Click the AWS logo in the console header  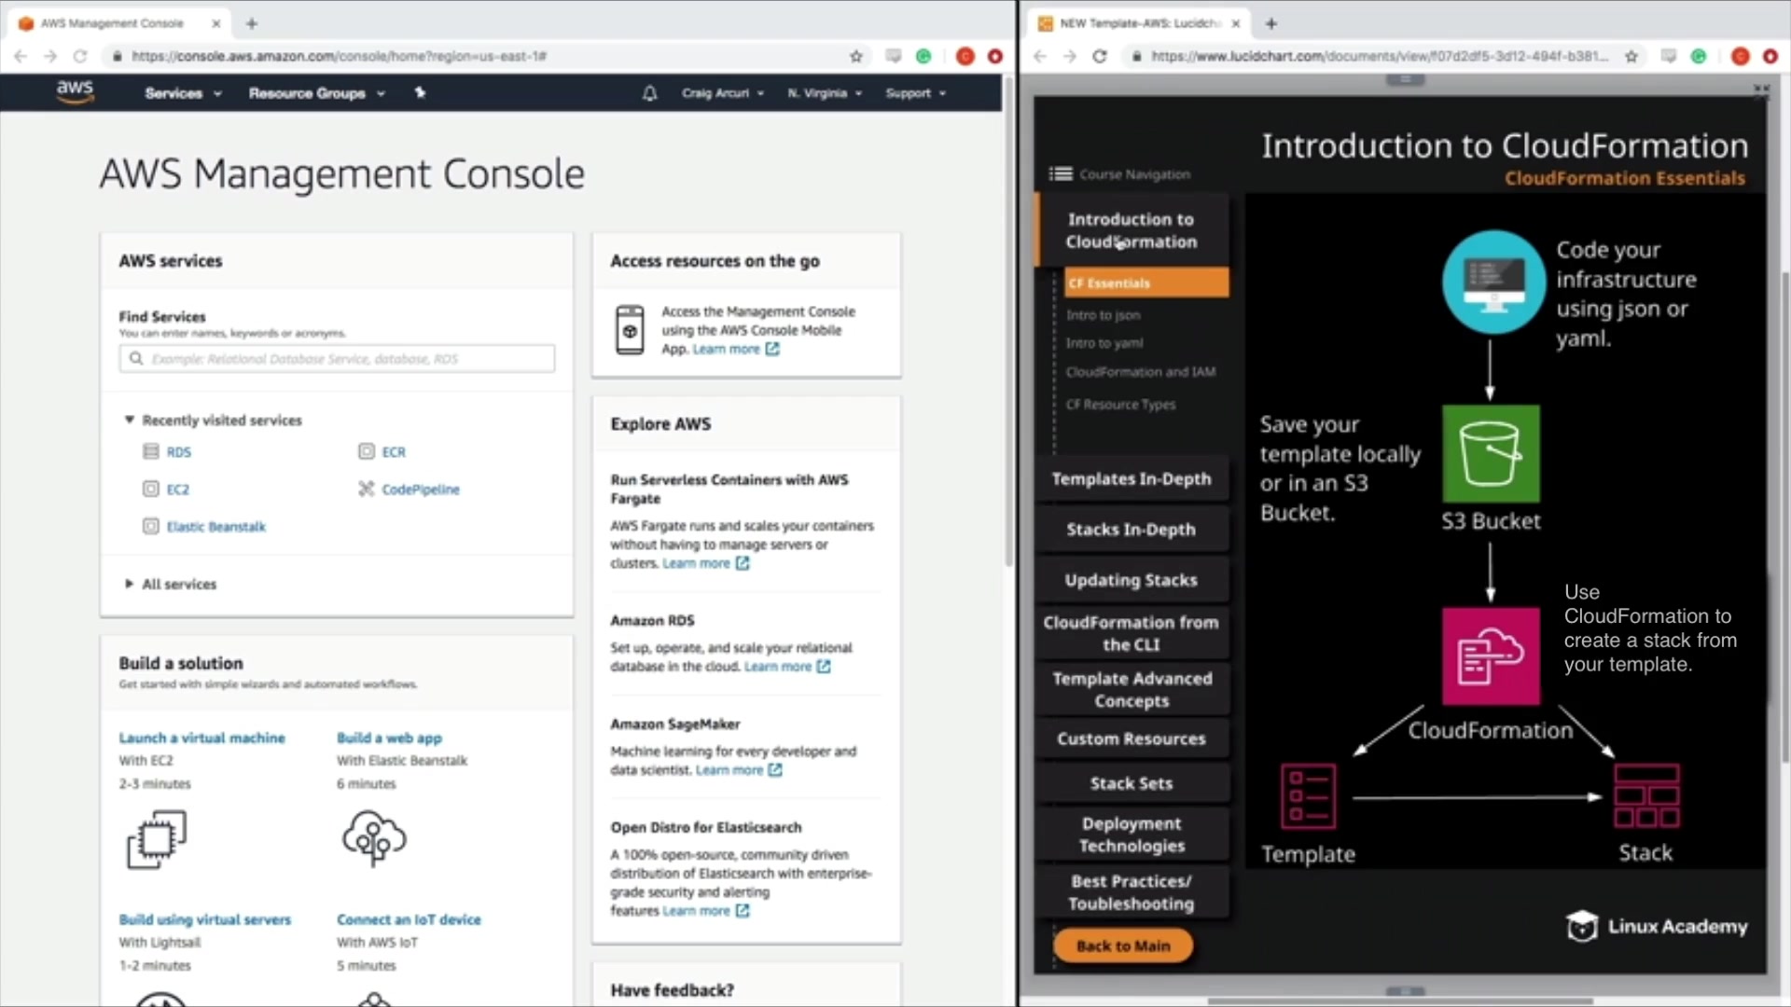pyautogui.click(x=75, y=91)
